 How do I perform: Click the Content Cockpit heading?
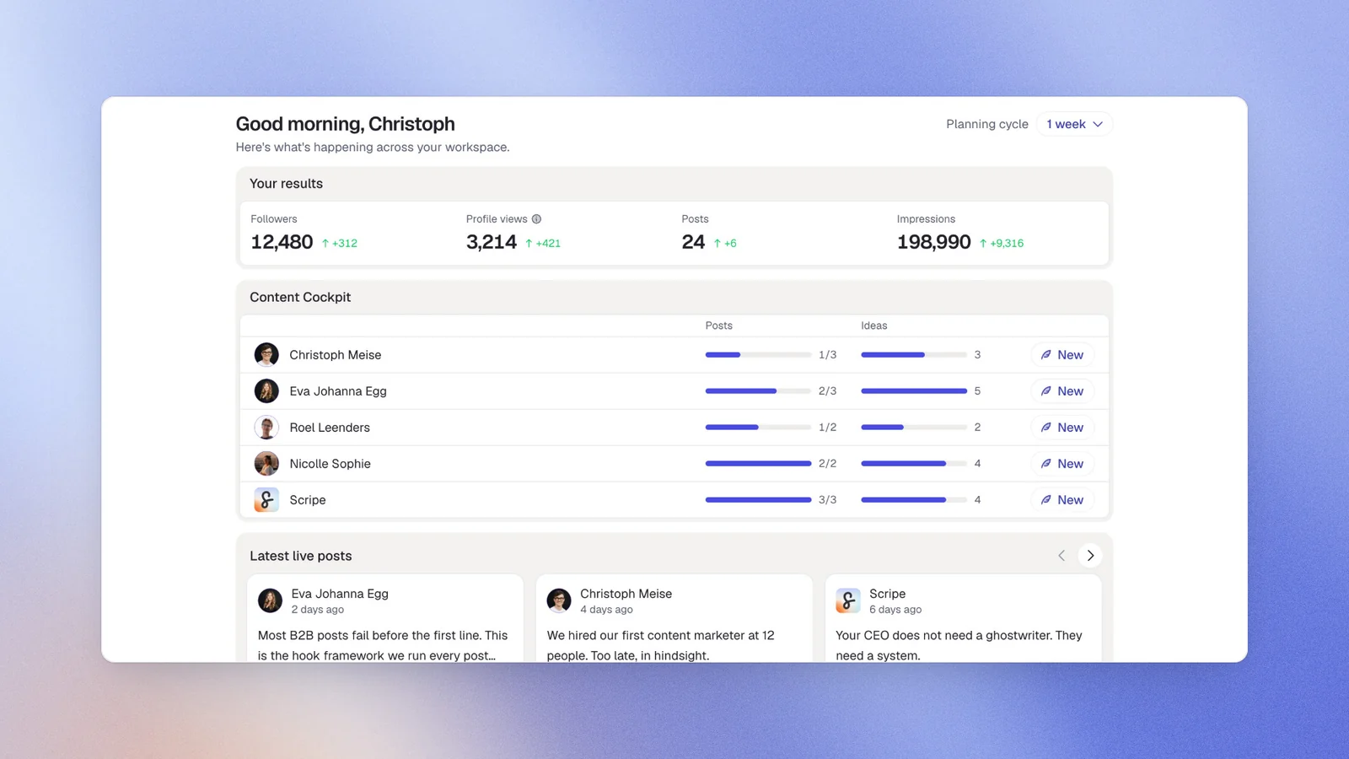(x=300, y=297)
